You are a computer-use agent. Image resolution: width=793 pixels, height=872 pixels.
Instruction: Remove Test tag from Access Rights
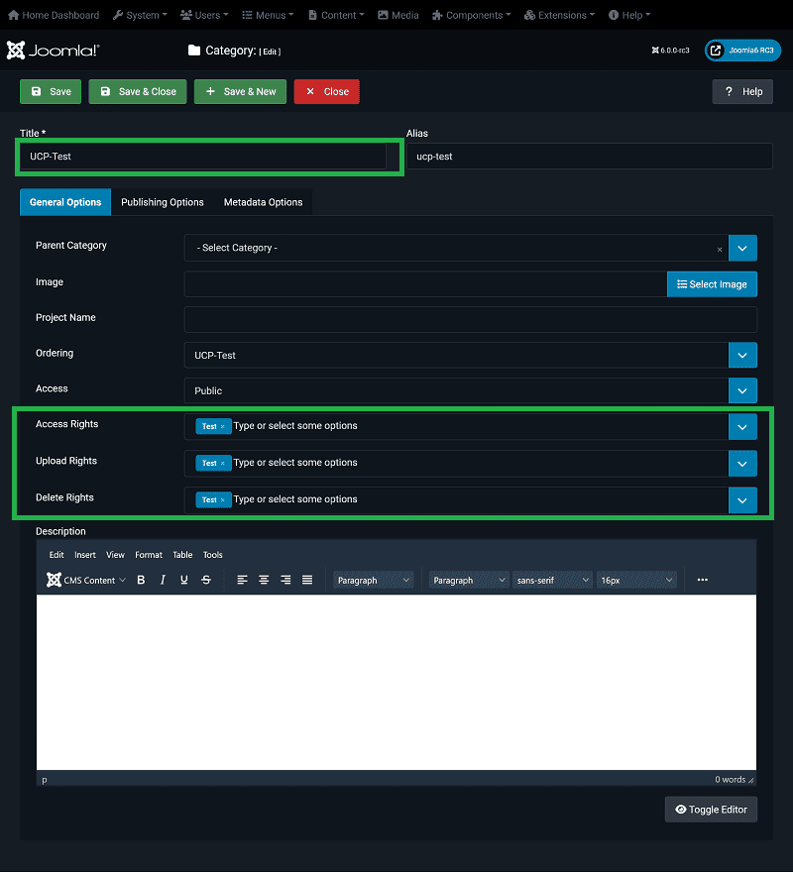[223, 426]
